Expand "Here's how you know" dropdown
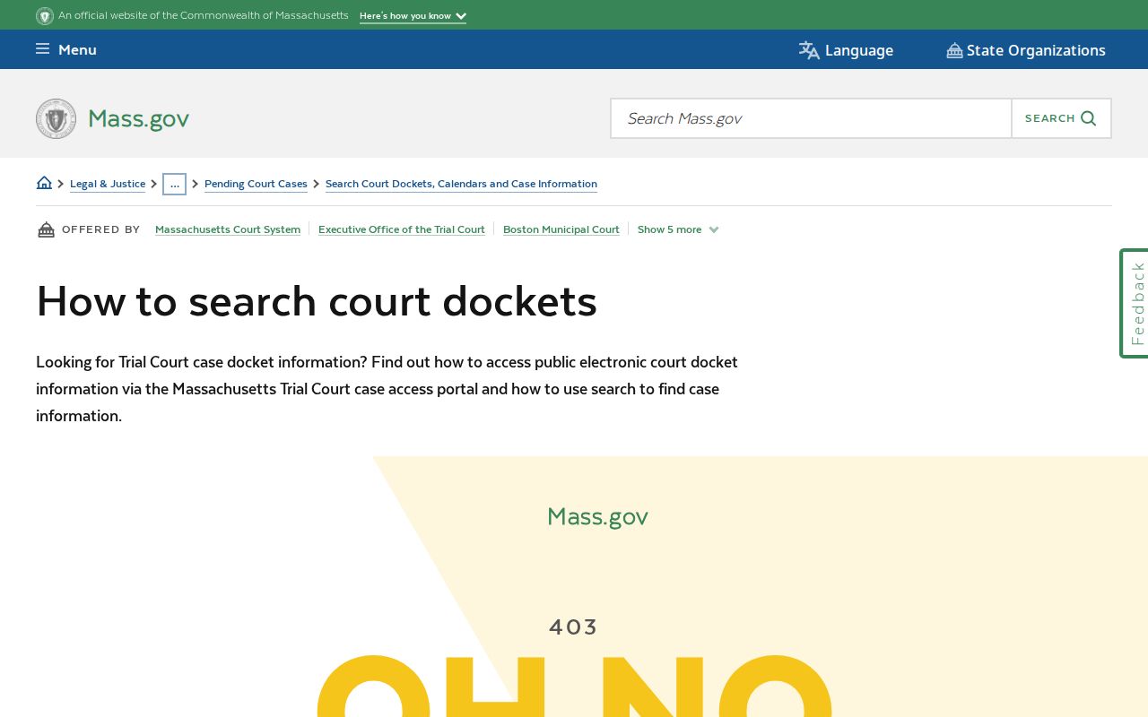1148x717 pixels. tap(413, 16)
